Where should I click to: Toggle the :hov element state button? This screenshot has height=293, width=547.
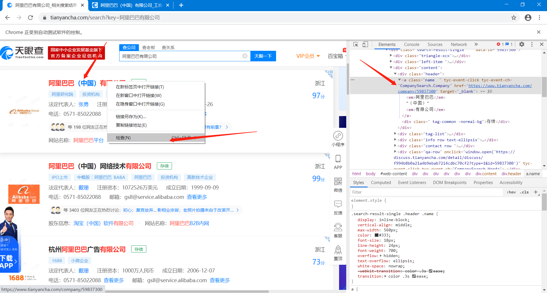click(x=511, y=192)
